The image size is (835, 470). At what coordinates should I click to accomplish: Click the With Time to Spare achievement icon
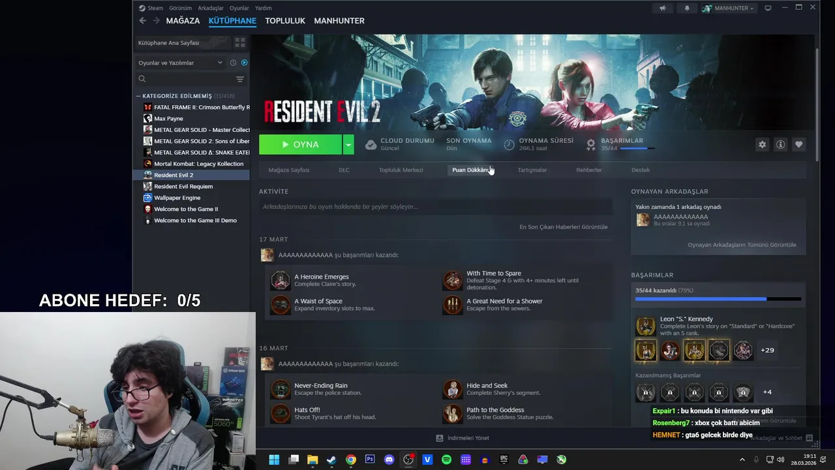pos(453,280)
